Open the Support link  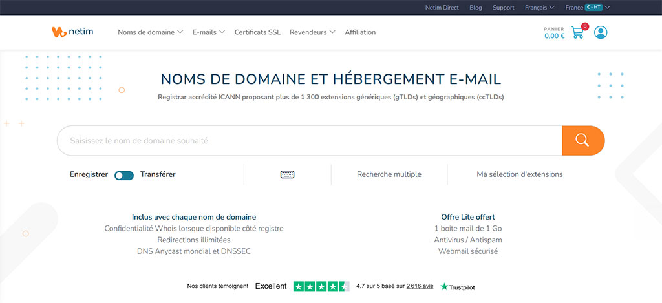coord(503,8)
